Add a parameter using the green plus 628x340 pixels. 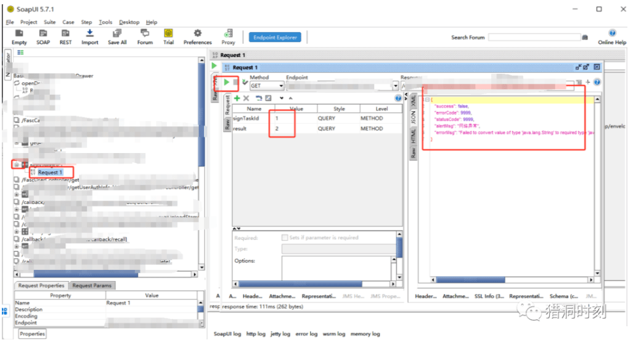click(237, 98)
